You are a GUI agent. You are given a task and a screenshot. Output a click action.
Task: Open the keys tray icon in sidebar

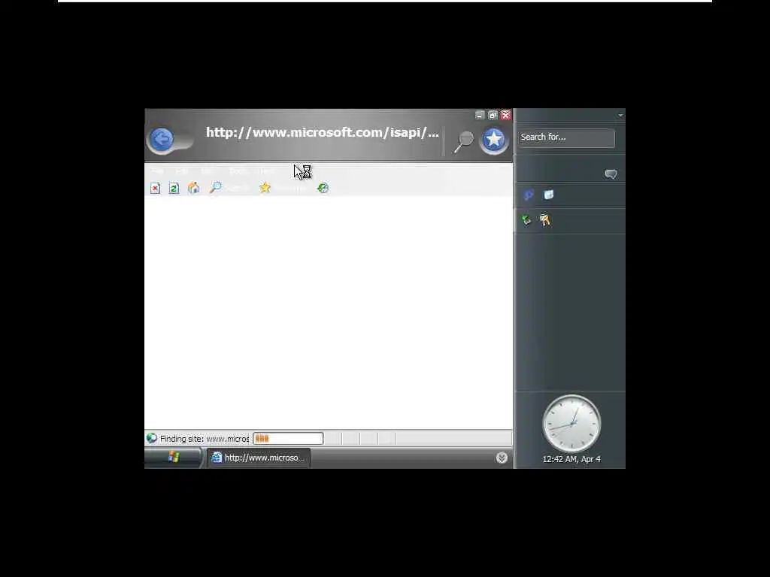tap(544, 220)
